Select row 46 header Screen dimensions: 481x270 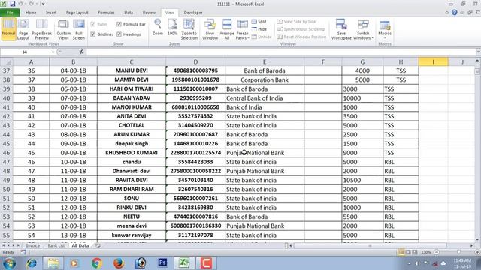[x=7, y=153]
